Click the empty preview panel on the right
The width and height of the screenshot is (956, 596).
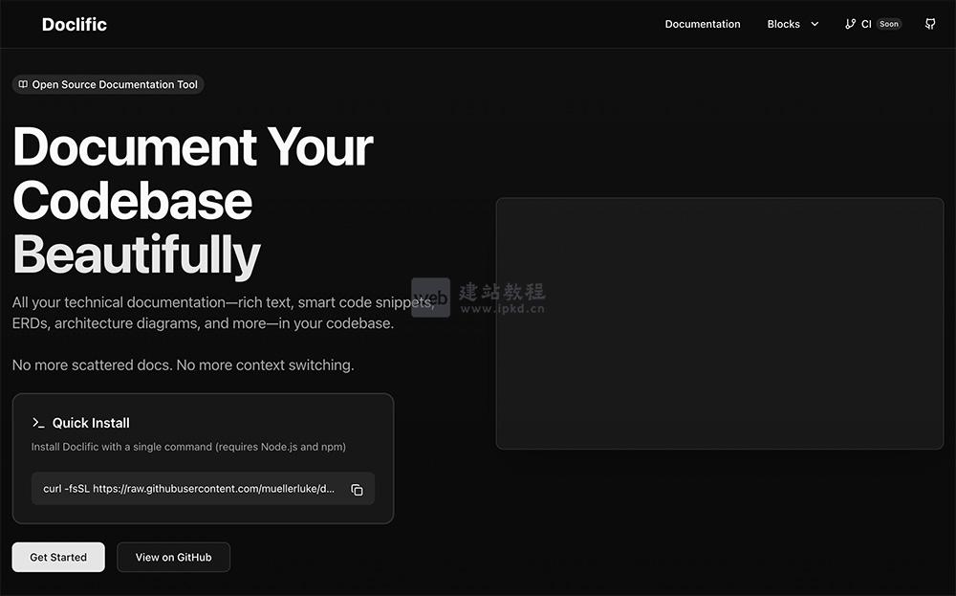pyautogui.click(x=719, y=323)
